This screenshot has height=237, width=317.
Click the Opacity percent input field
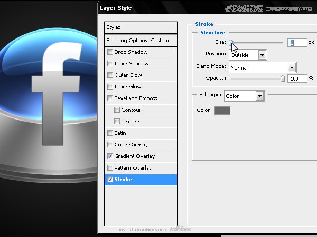pos(297,78)
